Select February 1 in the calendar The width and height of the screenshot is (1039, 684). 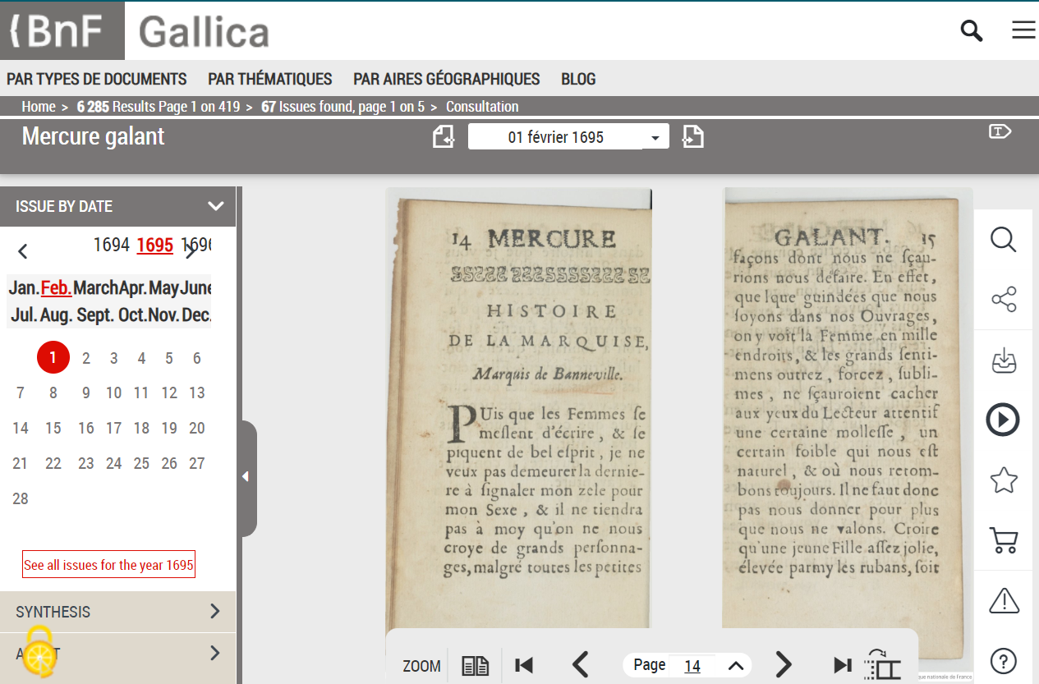point(53,357)
